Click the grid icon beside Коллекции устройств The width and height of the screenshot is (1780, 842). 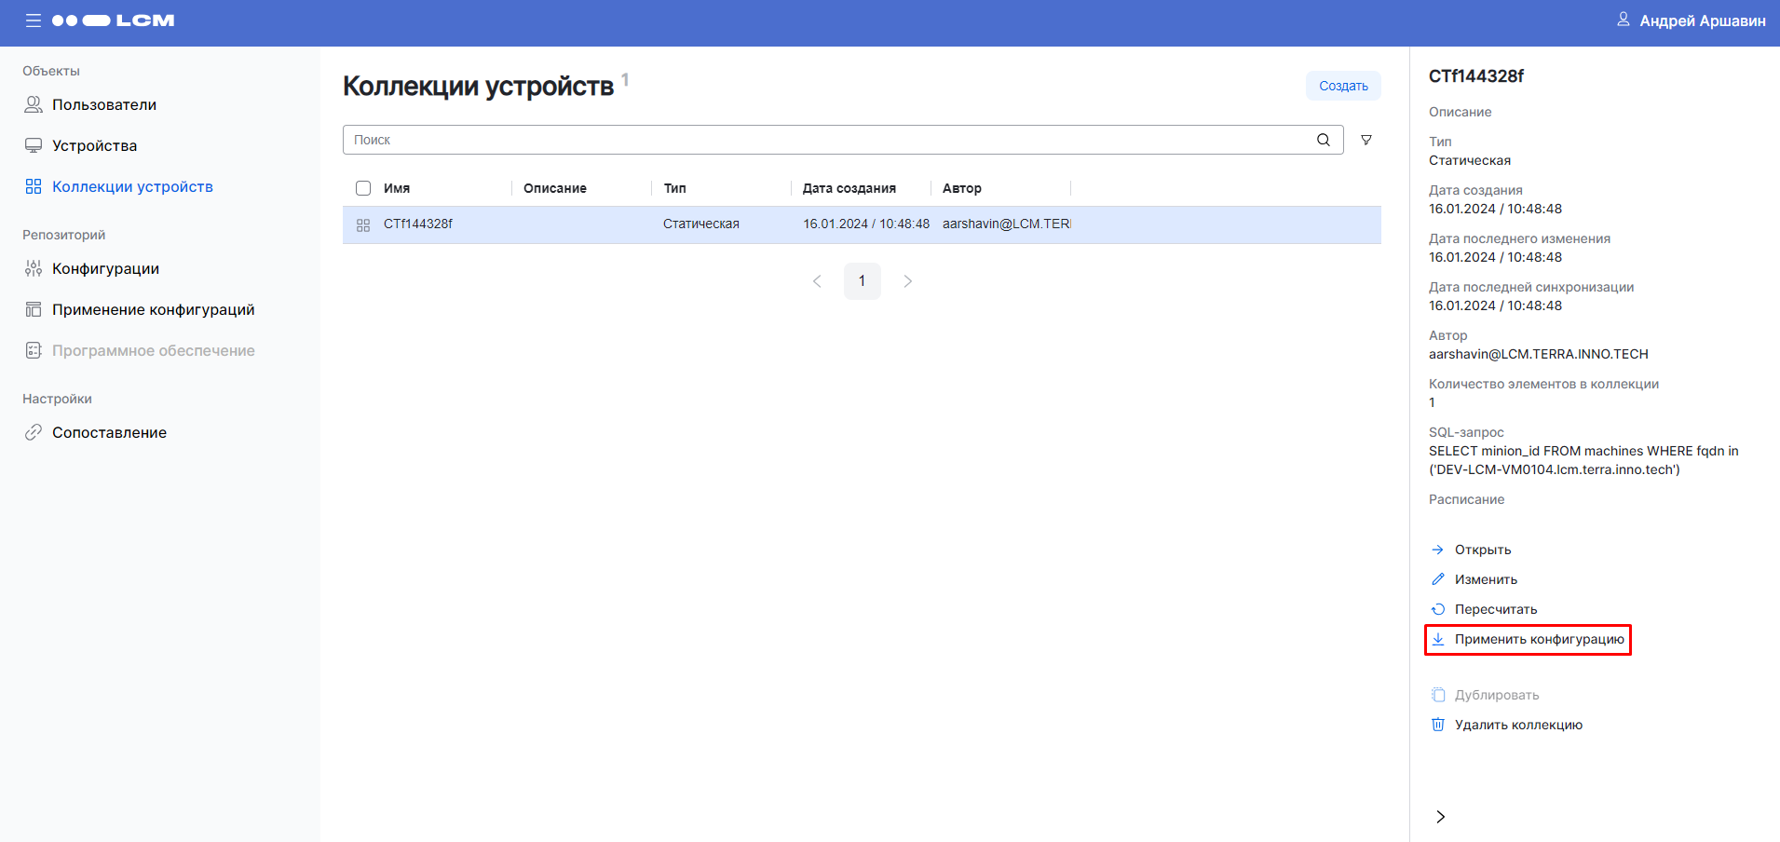34,186
